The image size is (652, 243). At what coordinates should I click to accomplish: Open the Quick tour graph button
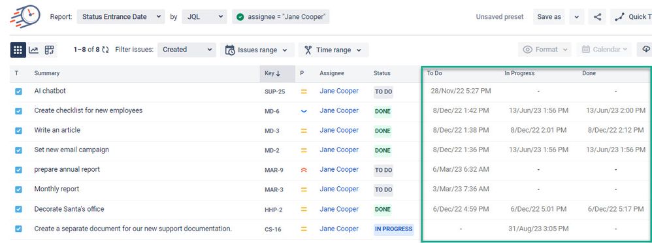631,17
